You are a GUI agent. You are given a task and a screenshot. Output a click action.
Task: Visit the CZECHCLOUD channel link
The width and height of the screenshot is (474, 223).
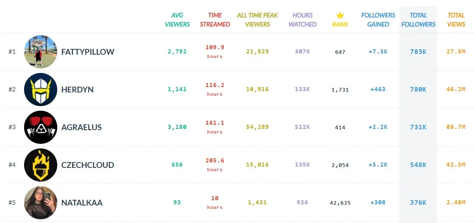coord(88,165)
